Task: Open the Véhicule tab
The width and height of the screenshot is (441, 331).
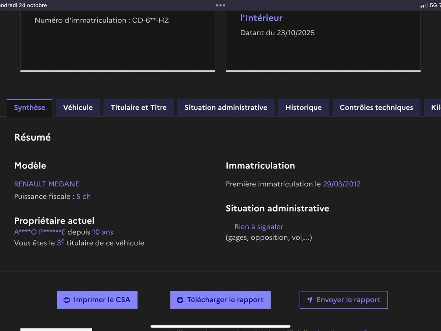Action: [78, 108]
